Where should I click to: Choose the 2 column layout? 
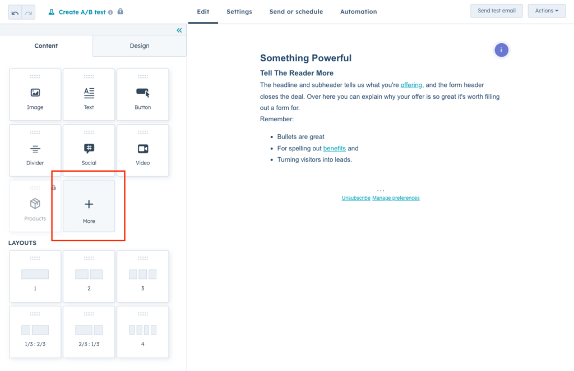pos(89,276)
